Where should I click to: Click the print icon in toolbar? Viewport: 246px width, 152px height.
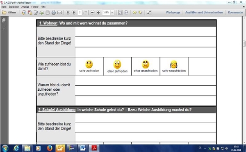[x=53, y=13]
